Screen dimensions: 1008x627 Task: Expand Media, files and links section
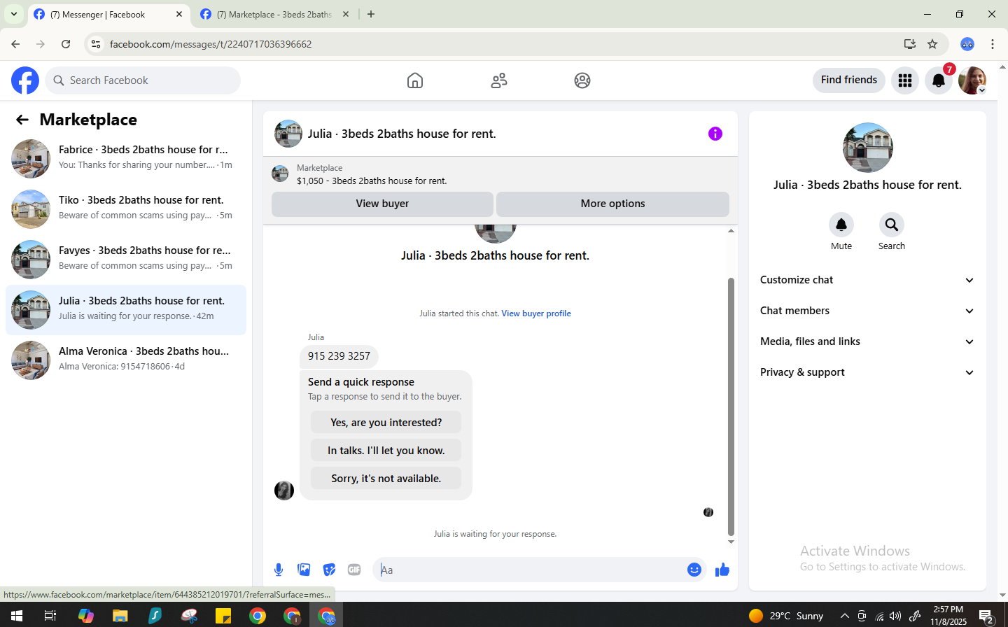[x=867, y=341]
